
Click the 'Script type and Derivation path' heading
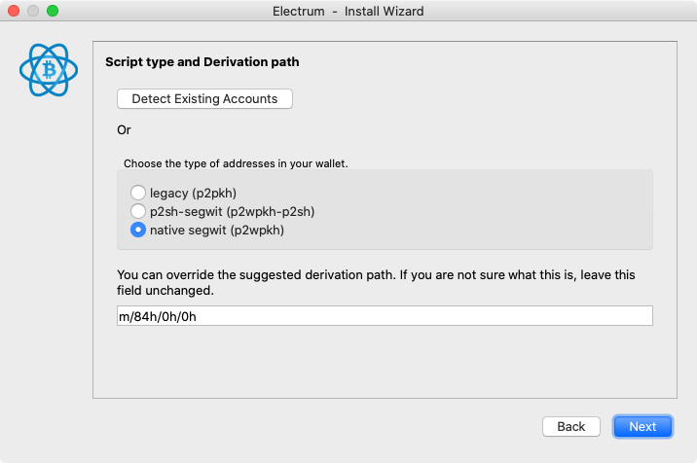tap(202, 61)
